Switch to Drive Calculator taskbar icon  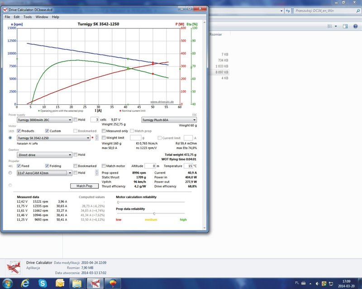pyautogui.click(x=95, y=283)
